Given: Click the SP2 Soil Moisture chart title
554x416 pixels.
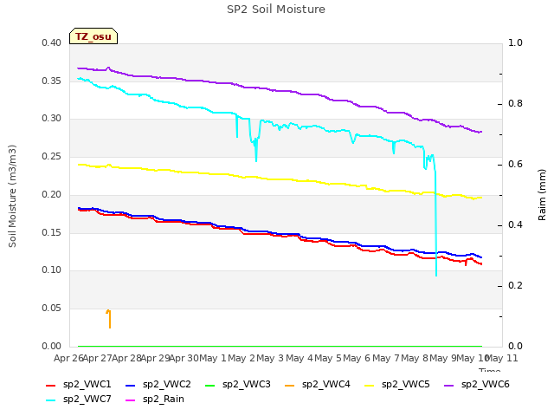Looking at the screenshot, I should coord(276,10).
